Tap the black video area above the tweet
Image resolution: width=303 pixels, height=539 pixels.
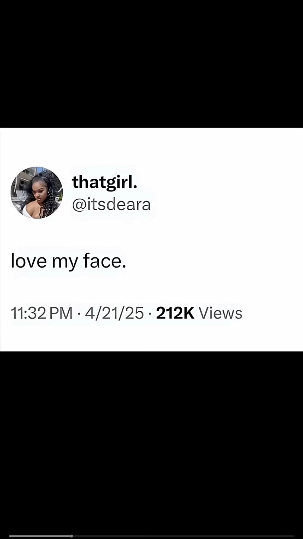click(151, 64)
